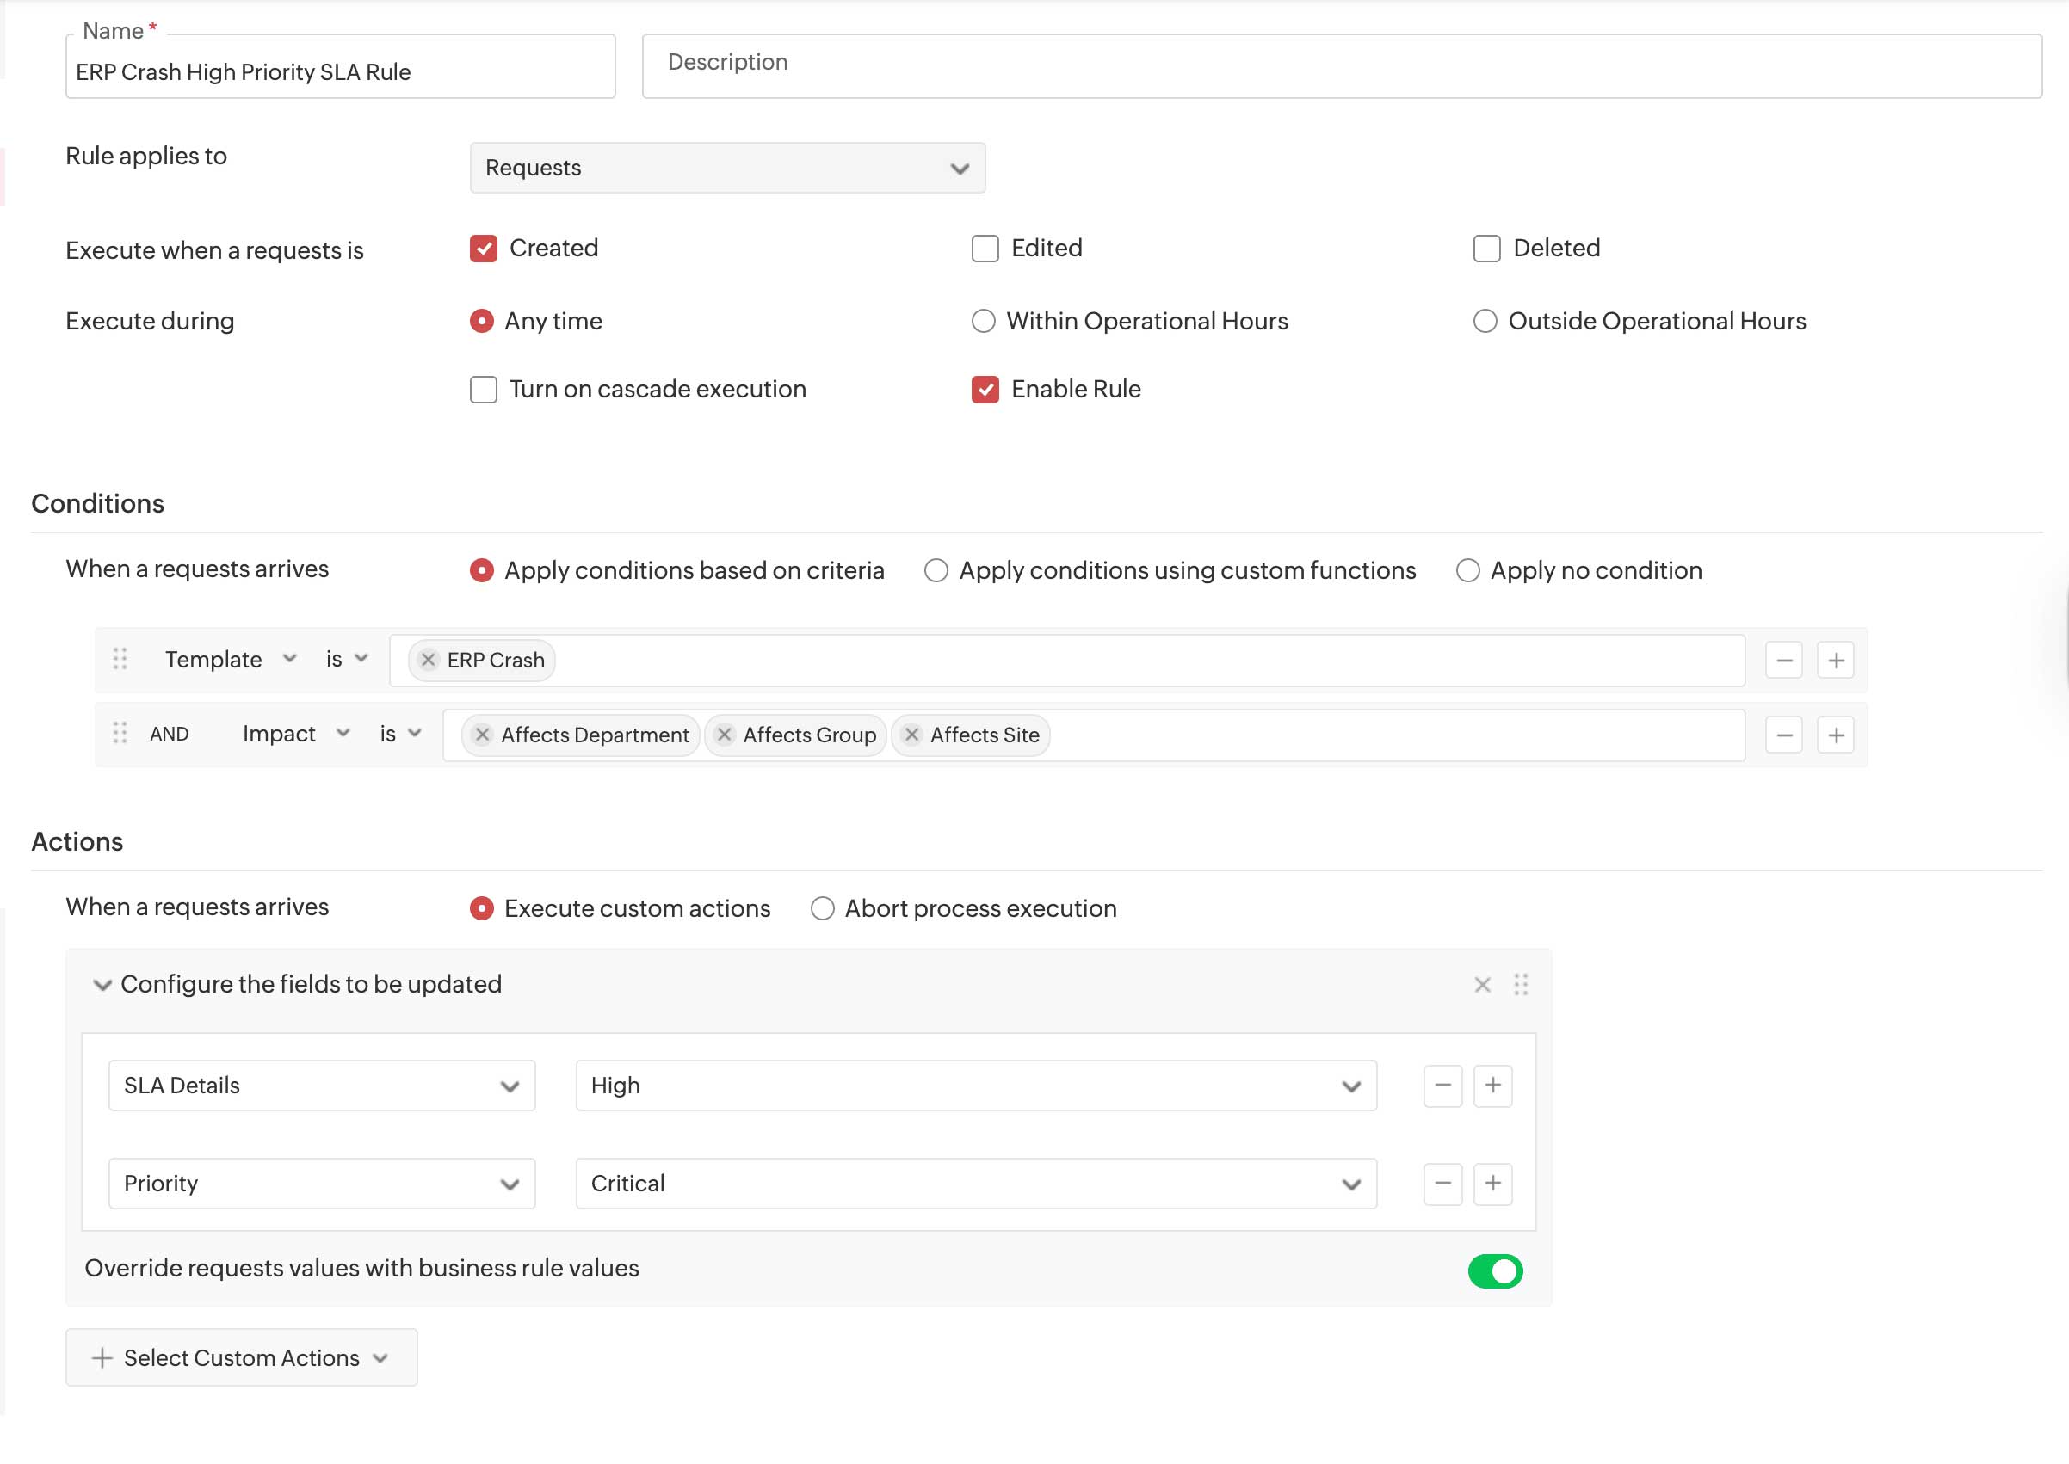Grab the drag handle of the Template condition
Screen dimensions: 2069x1464
click(120, 660)
